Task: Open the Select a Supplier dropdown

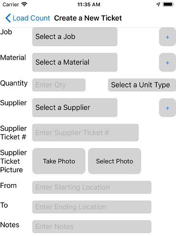Action: pyautogui.click(x=75, y=108)
